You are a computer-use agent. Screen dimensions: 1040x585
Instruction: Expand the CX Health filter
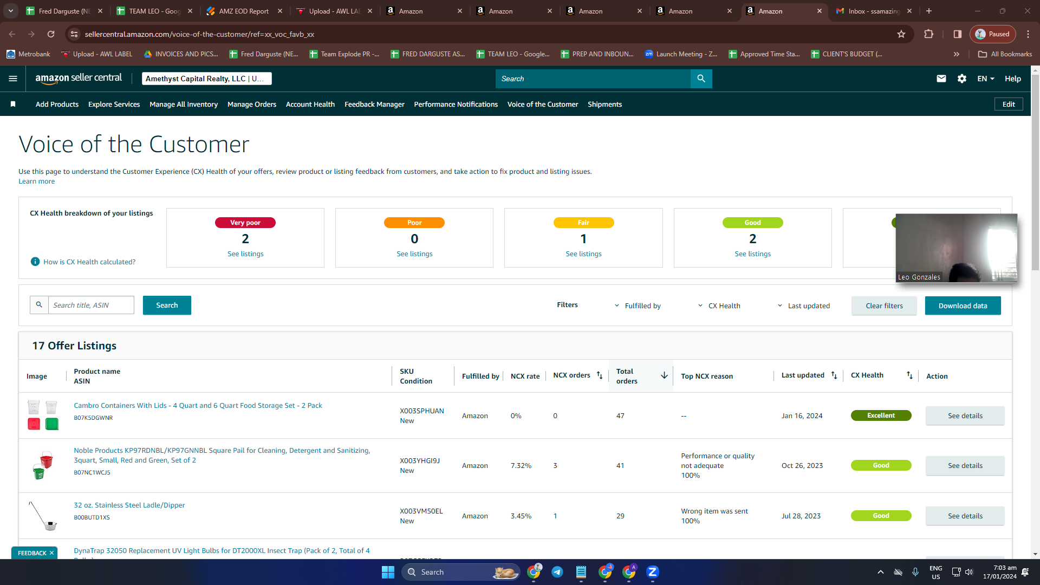tap(719, 305)
